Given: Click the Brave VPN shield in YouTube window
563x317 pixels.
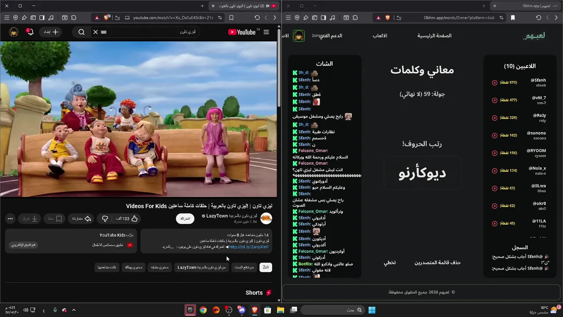Looking at the screenshot, I should click(15, 18).
